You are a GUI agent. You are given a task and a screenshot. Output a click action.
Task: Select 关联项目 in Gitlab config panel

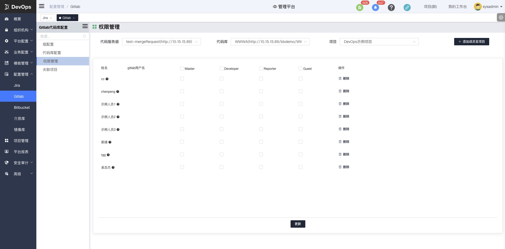tap(63, 70)
